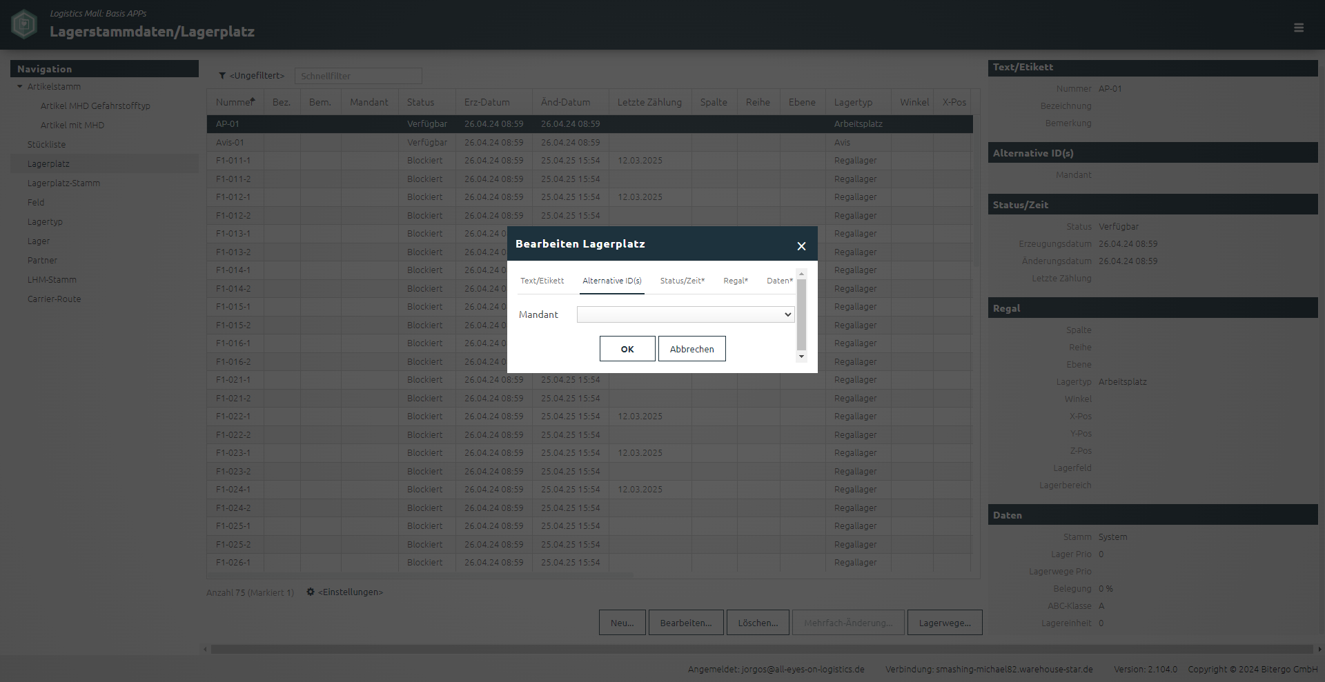Click the Daten panel header
This screenshot has width=1325, height=682.
tap(1152, 515)
